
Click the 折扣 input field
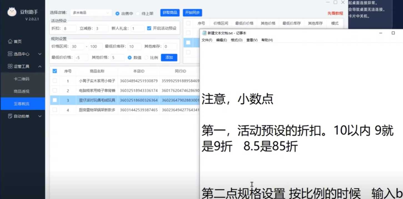pos(69,28)
